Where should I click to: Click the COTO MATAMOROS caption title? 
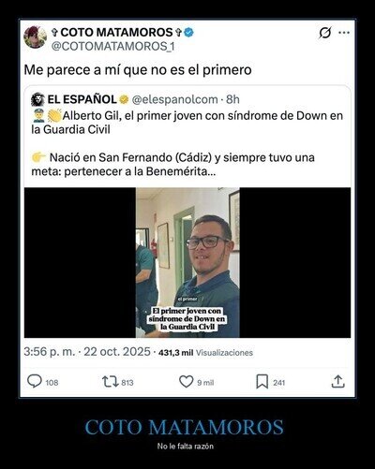coord(184,427)
